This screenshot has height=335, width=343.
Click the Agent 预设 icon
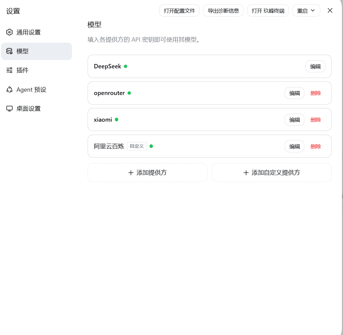[x=9, y=90]
